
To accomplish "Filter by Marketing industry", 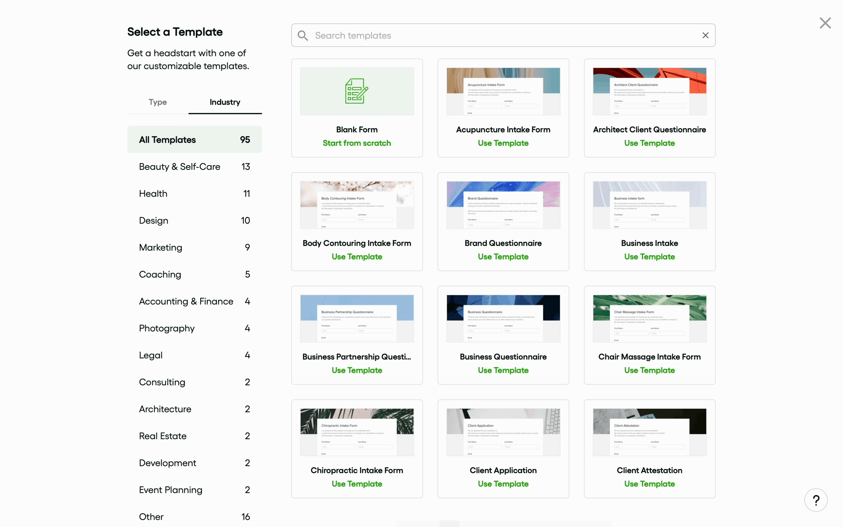I will pyautogui.click(x=195, y=247).
